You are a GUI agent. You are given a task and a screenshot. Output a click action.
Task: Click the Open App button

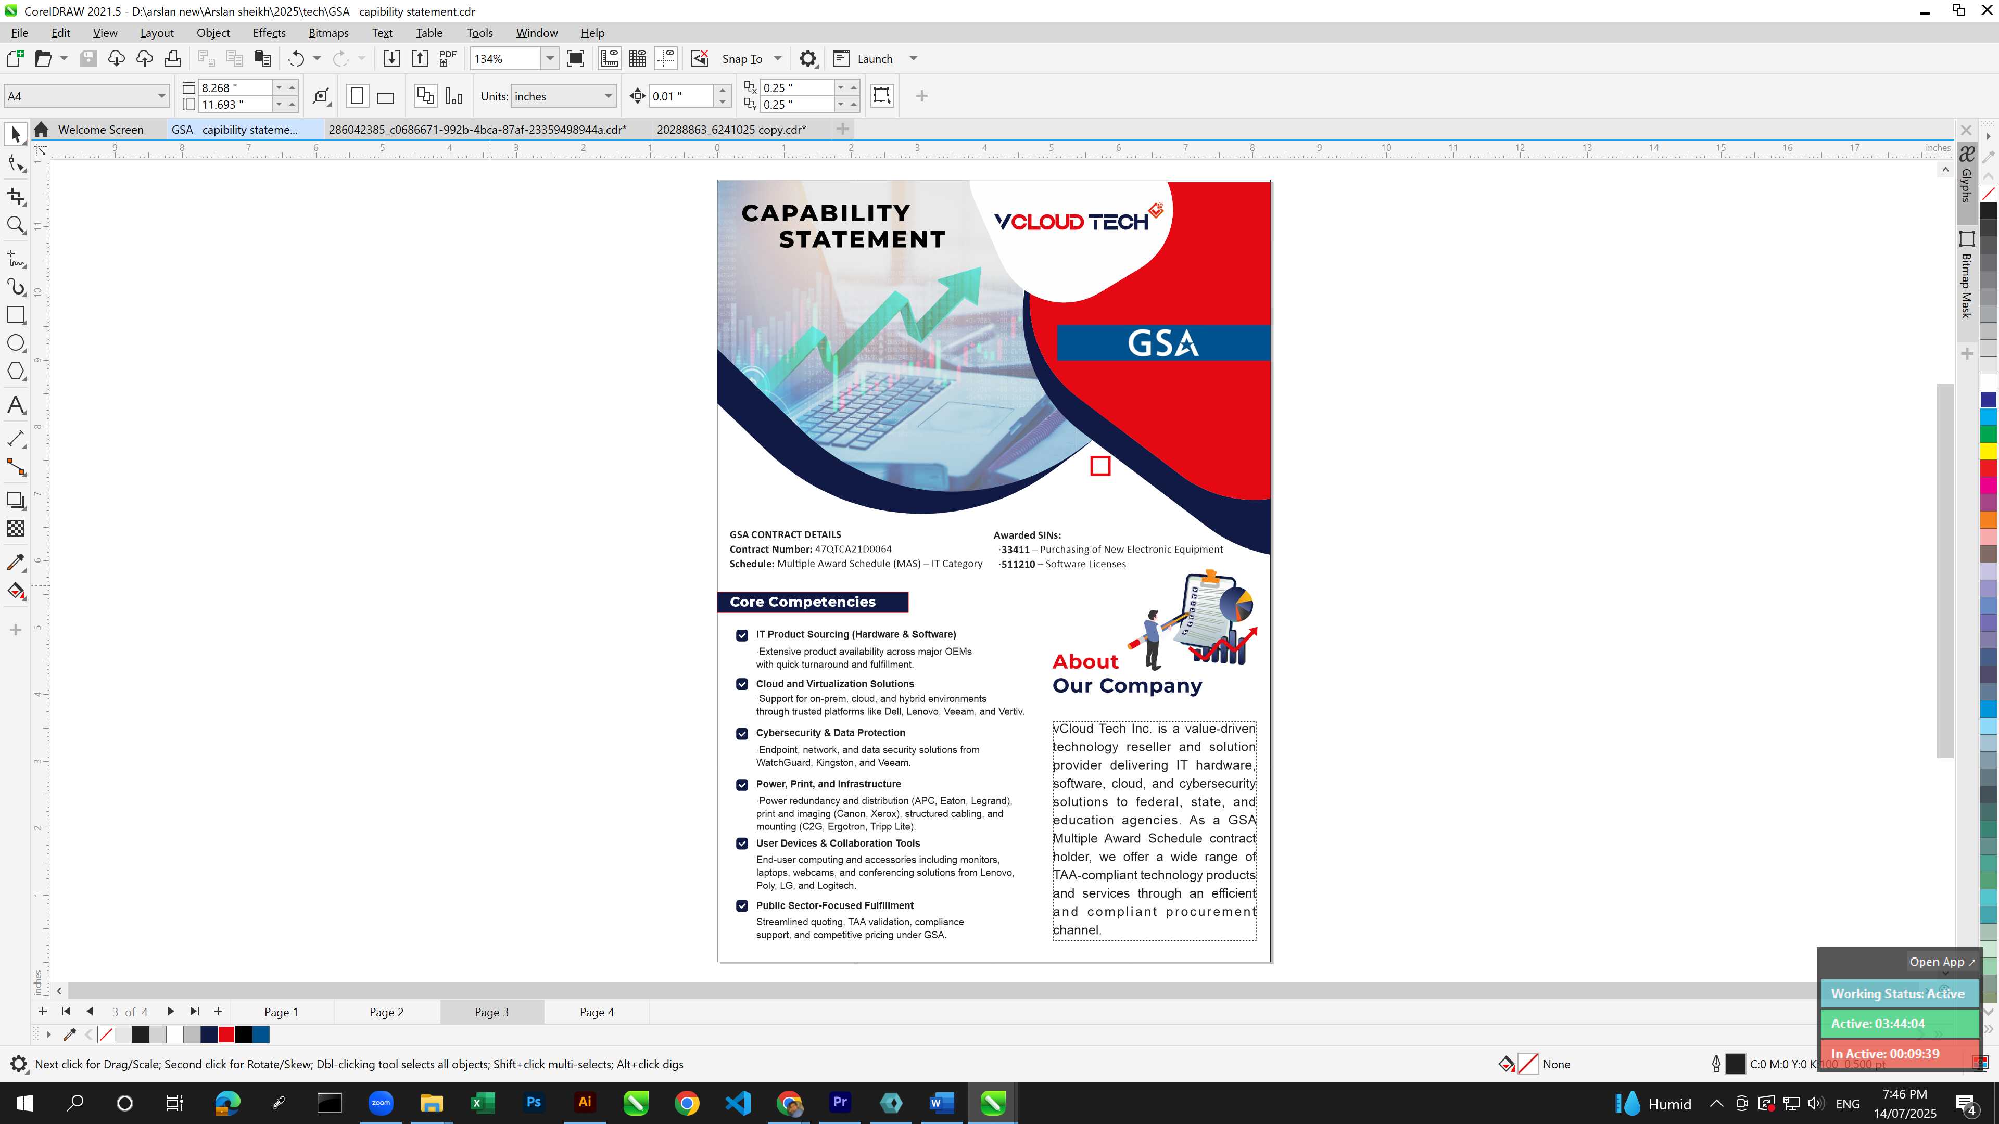click(x=1942, y=961)
